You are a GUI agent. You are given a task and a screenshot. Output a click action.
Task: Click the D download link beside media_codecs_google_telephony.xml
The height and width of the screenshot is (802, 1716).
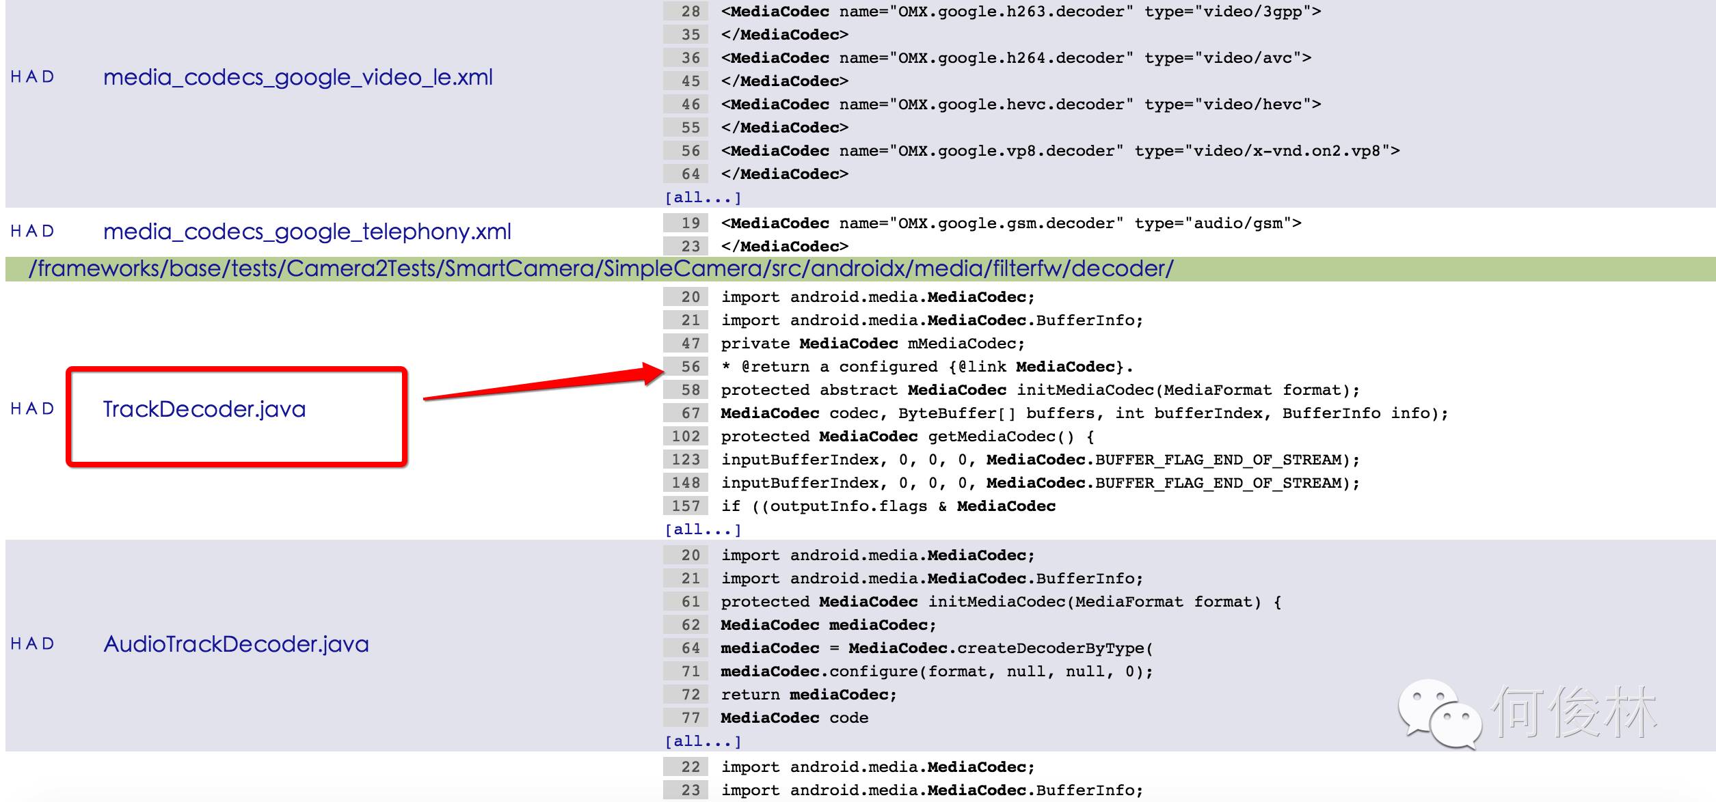[x=48, y=232]
